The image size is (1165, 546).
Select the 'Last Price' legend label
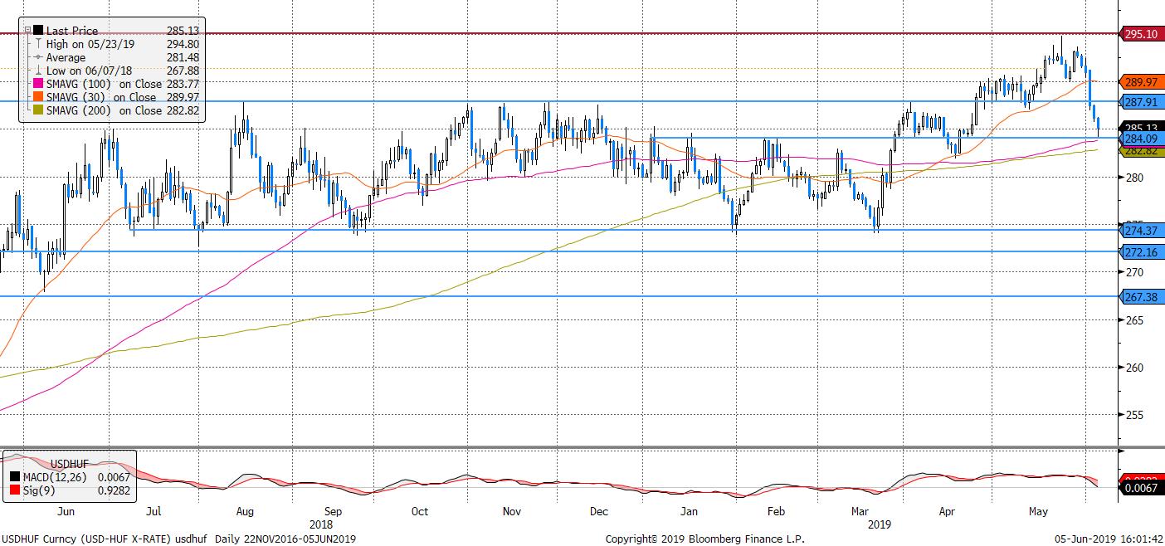click(x=72, y=31)
